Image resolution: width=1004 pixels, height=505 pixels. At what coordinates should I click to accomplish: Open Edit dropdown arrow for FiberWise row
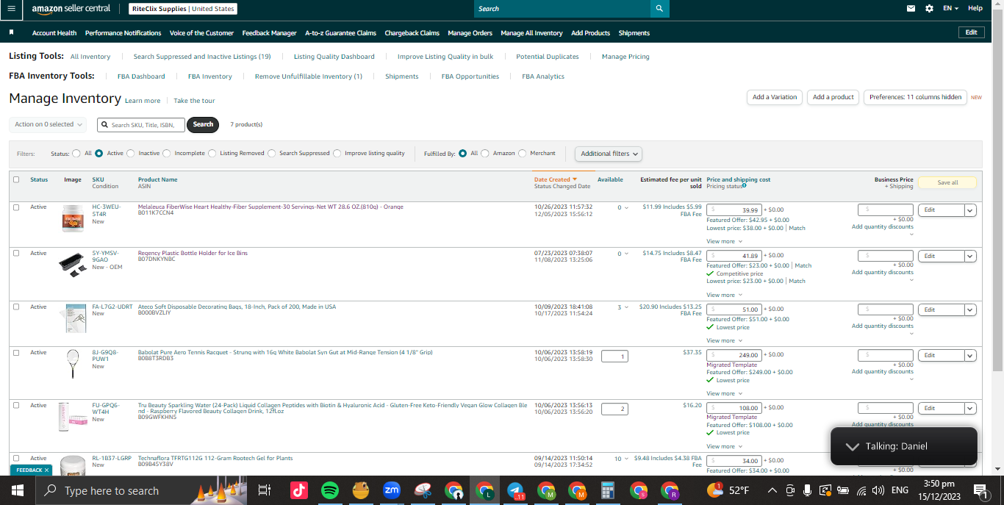coord(970,210)
